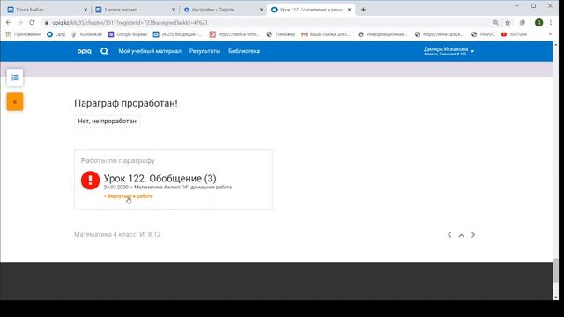Click the Параграф проработан! heading
Screen dimensions: 564x317
tap(126, 103)
